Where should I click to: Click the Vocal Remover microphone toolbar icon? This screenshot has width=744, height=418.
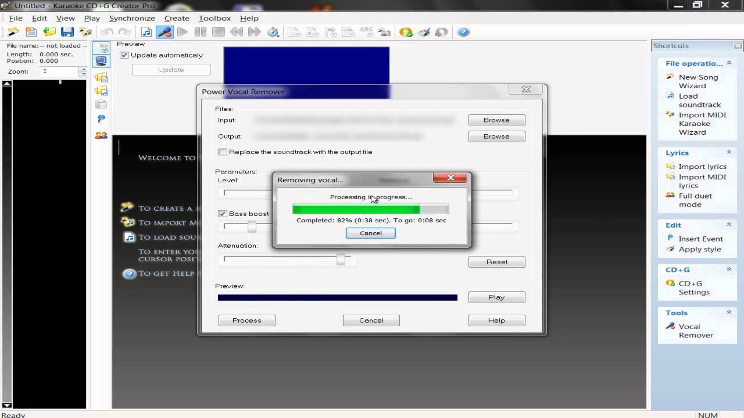(164, 32)
